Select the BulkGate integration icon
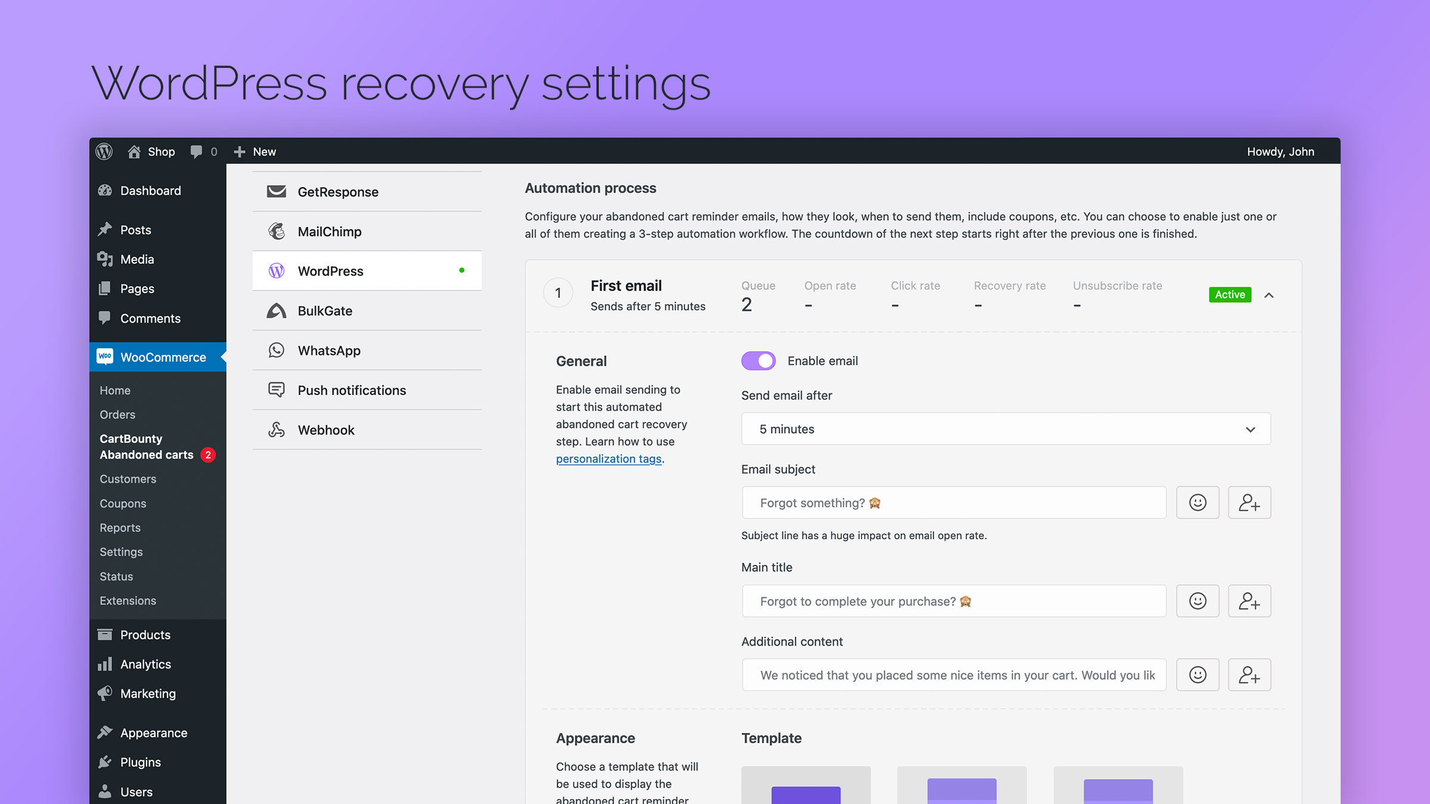 pos(277,310)
